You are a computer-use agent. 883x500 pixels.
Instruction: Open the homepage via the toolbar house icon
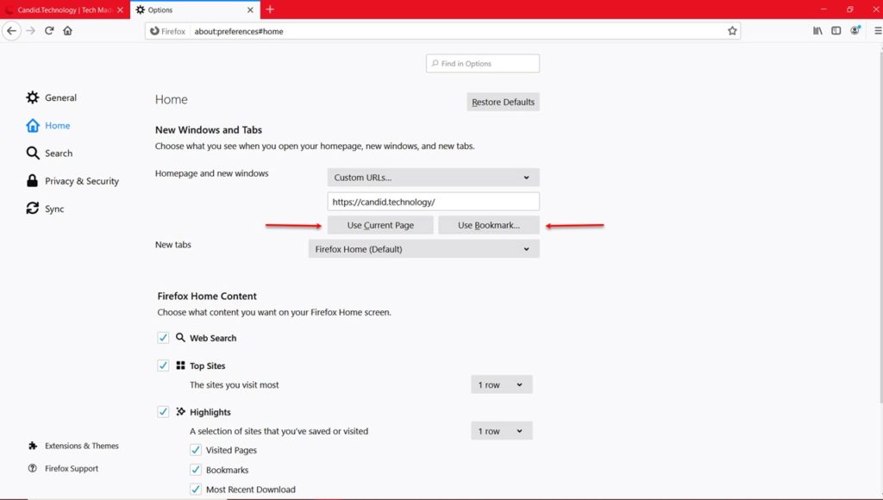(x=67, y=31)
